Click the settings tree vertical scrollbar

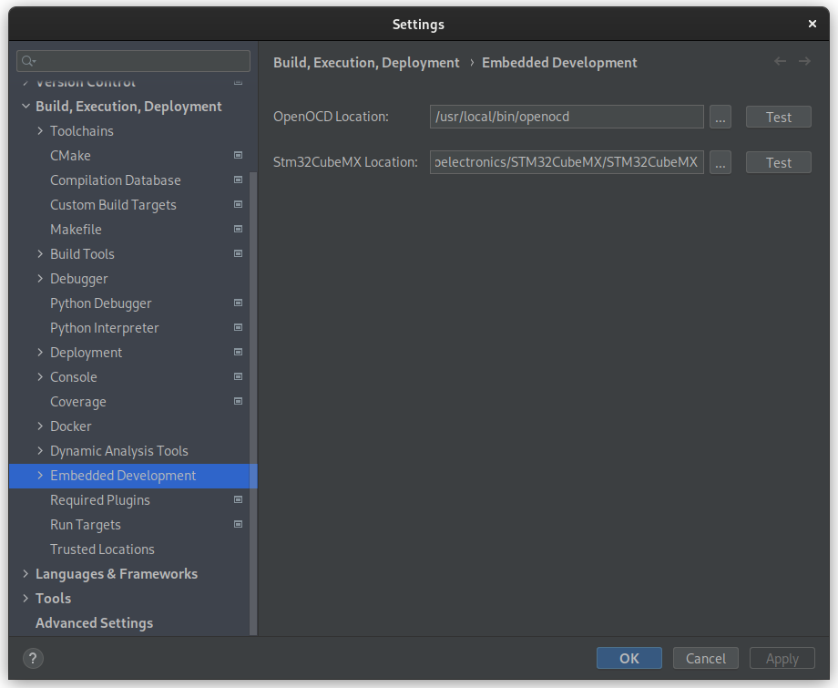[253, 365]
